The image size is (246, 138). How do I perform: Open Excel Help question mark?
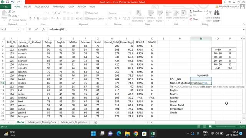point(224,2)
